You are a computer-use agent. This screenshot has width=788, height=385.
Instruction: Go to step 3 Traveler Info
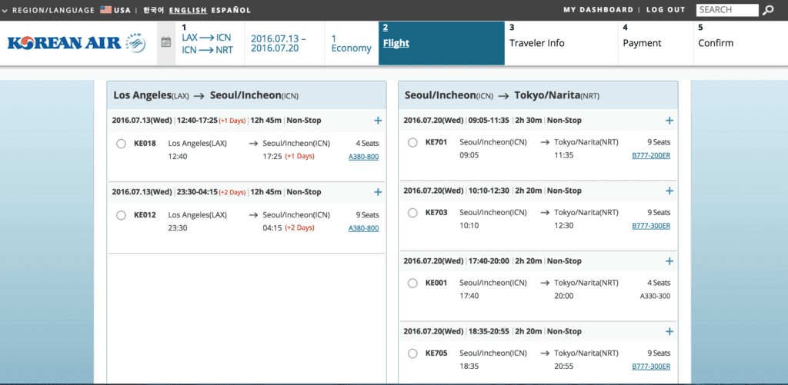tap(536, 43)
